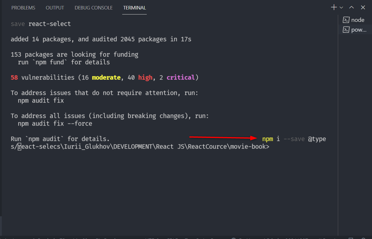This screenshot has height=239, width=372.
Task: Switch to the PROBLEMS tab
Action: 23,7
